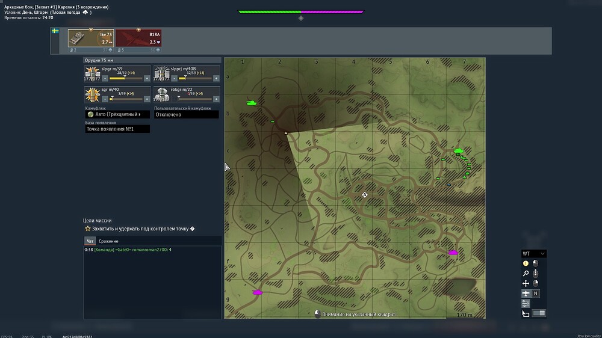Image resolution: width=602 pixels, height=338 pixels.
Task: Adjust the slpprj m/40B ammo slider
Action: coord(196,78)
